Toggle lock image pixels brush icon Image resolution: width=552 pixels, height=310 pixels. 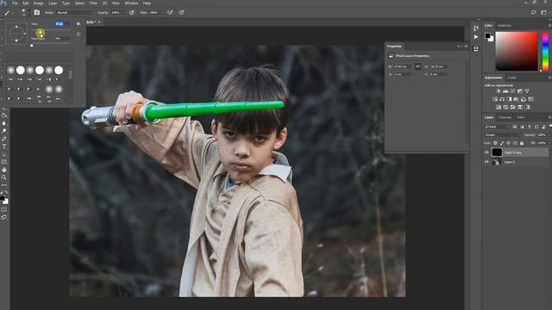pyautogui.click(x=502, y=143)
